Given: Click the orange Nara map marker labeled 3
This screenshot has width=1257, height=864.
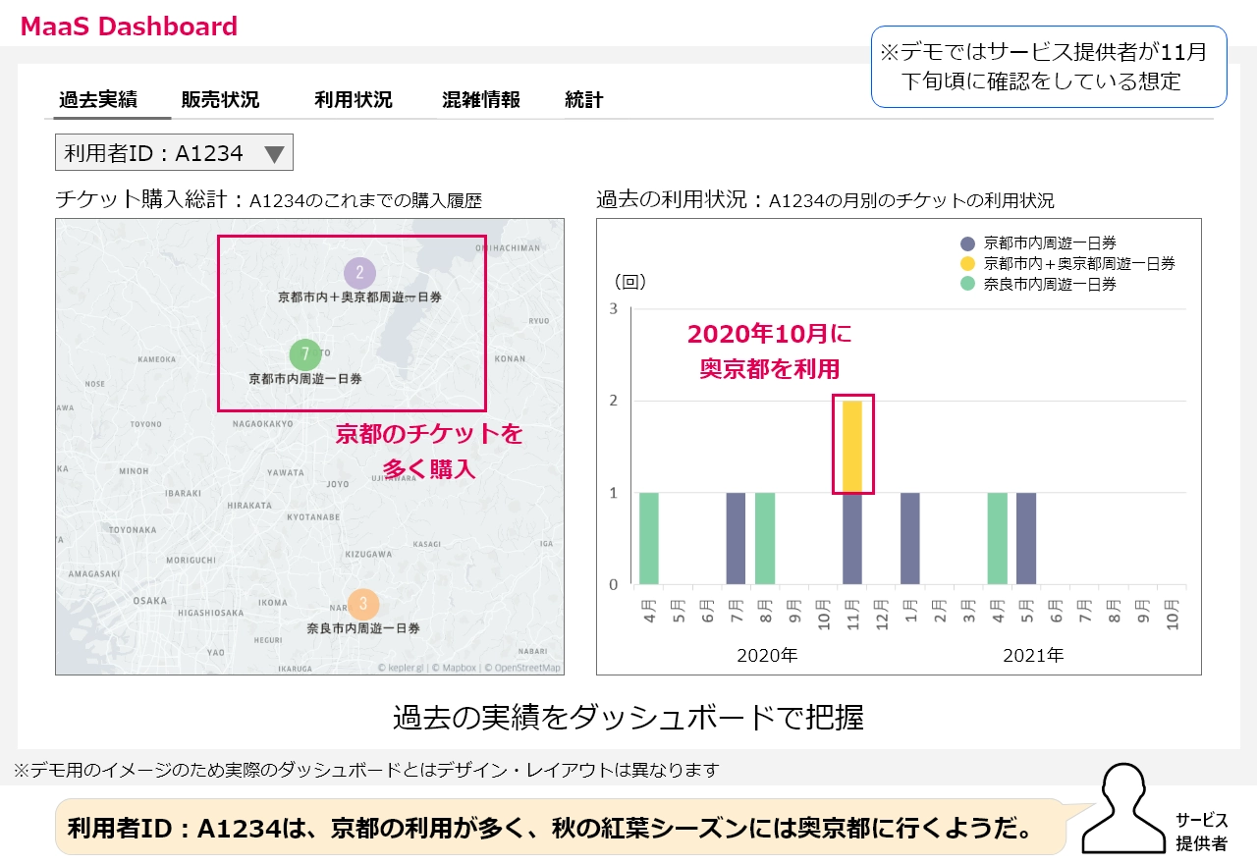Looking at the screenshot, I should click(362, 603).
